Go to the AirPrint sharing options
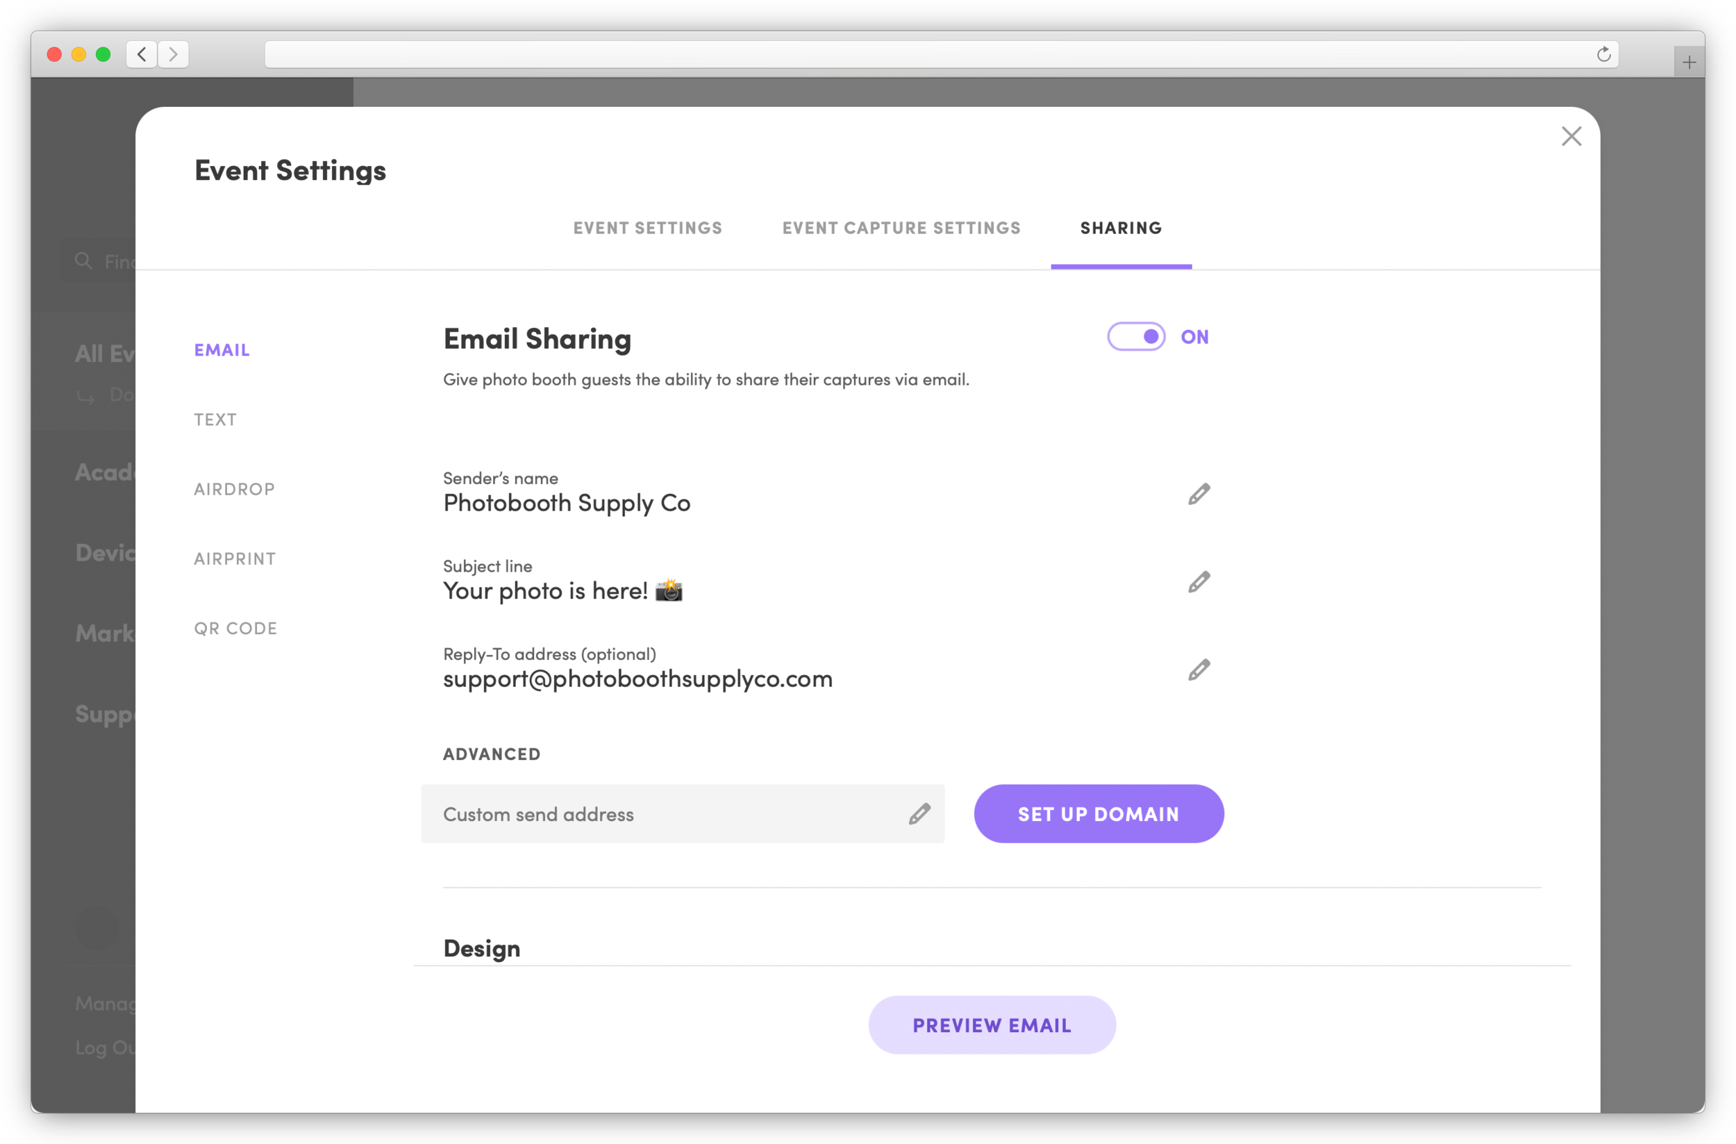The width and height of the screenshot is (1736, 1144). pyautogui.click(x=235, y=559)
